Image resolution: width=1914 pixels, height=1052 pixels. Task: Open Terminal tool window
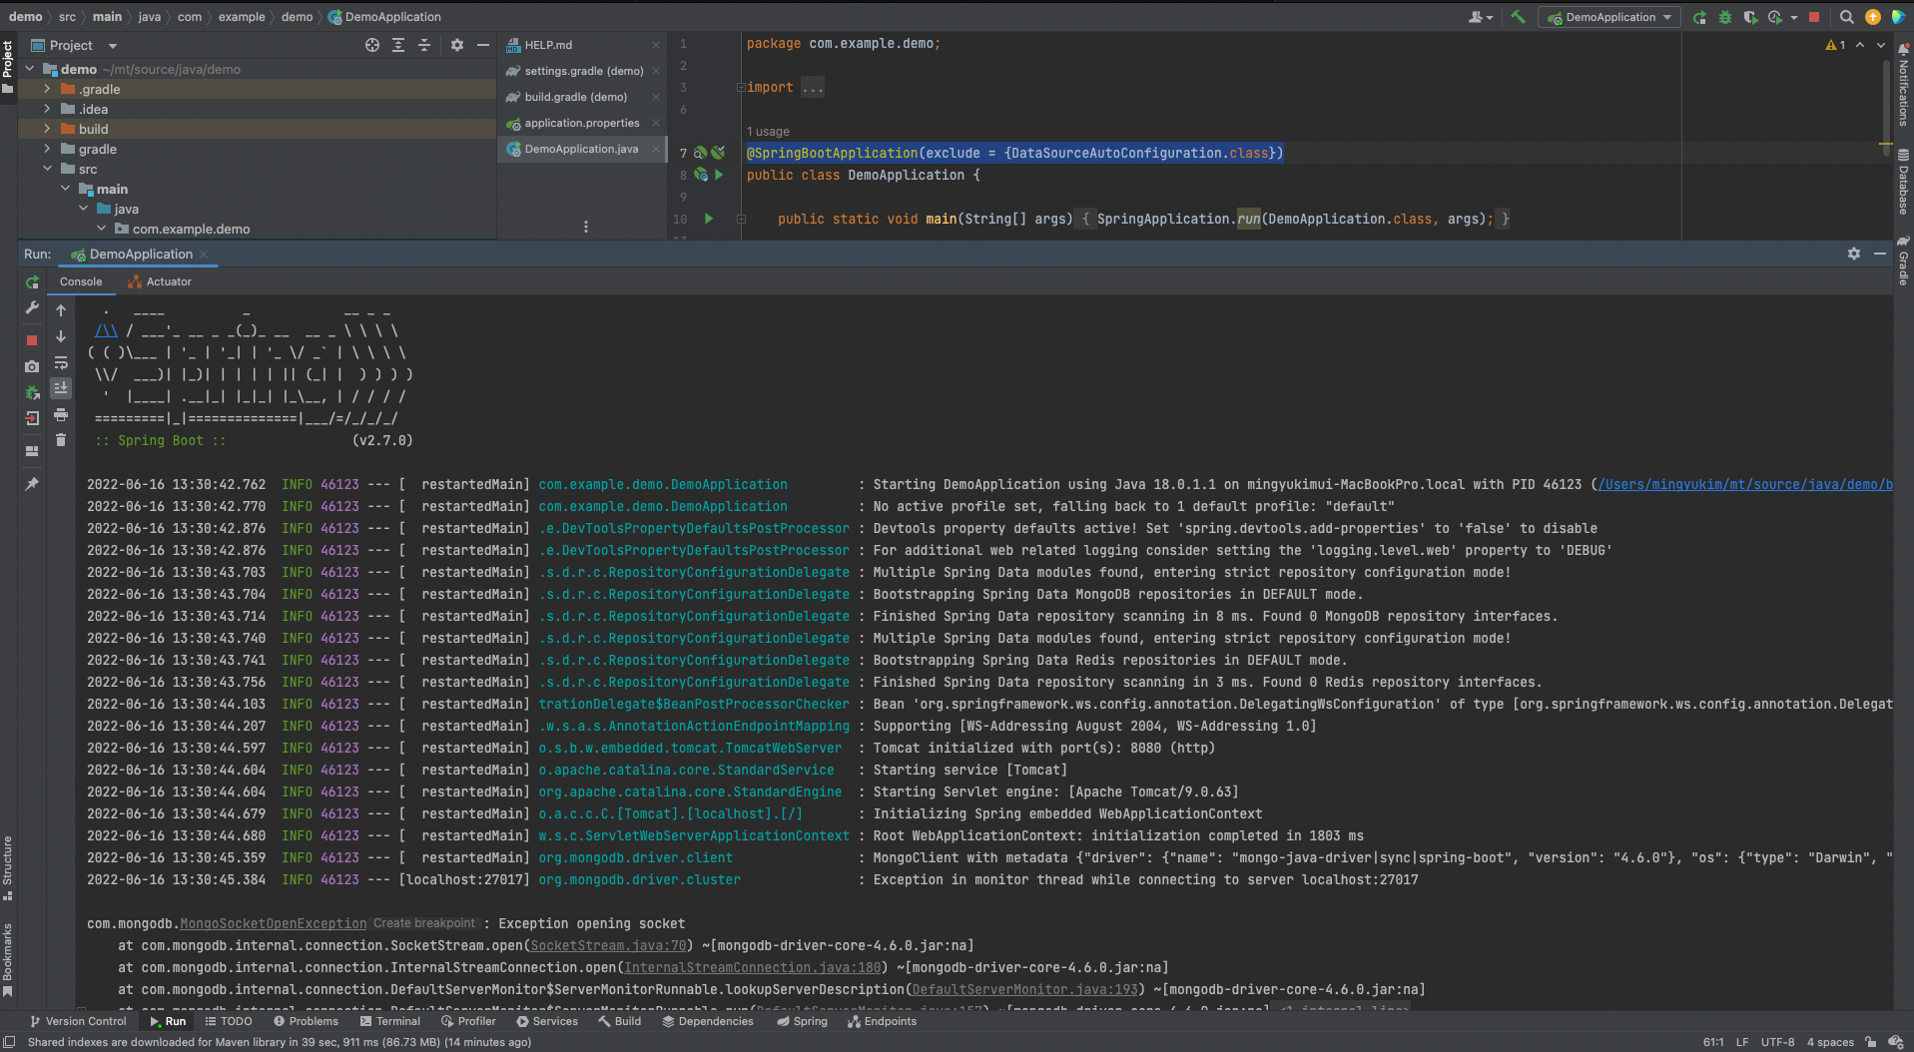[x=389, y=1021]
